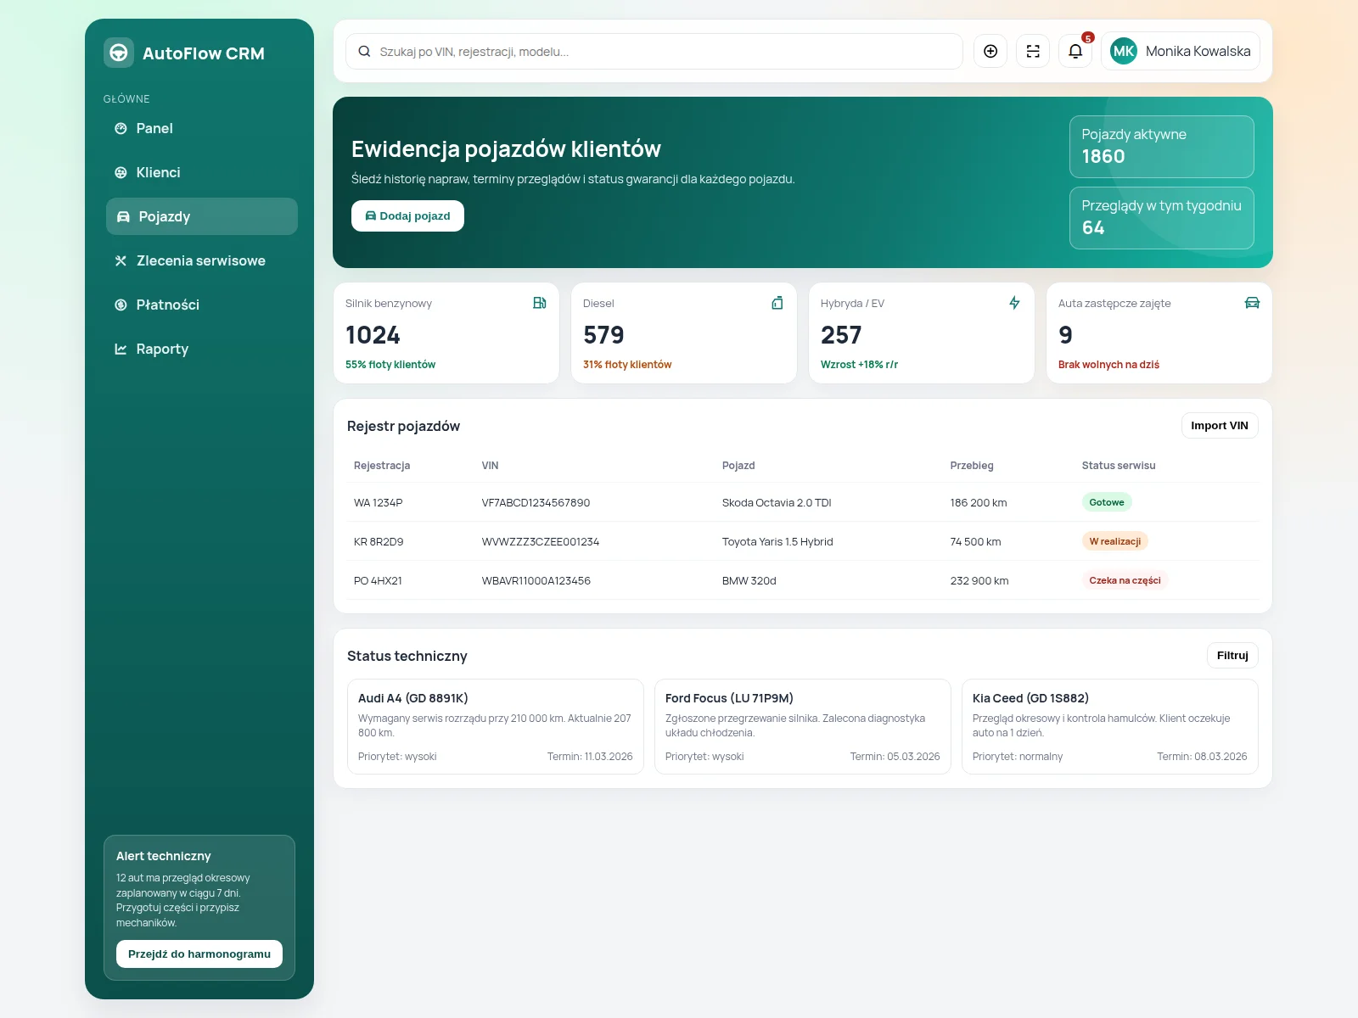This screenshot has height=1018, width=1358.
Task: Click the VIN search input field
Action: [x=654, y=51]
